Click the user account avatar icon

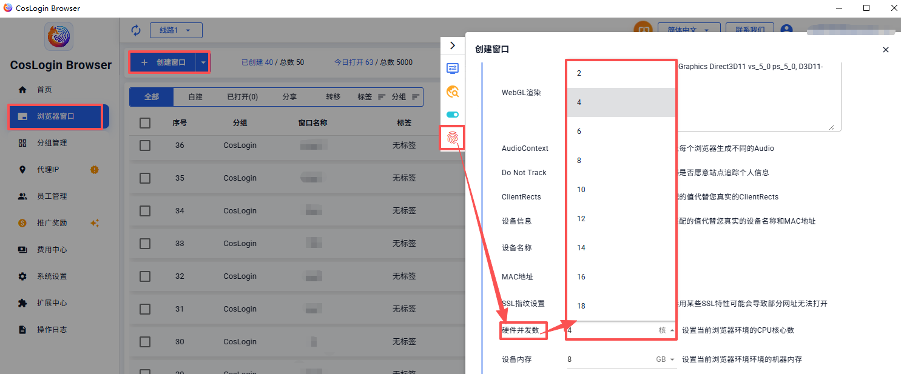(787, 30)
